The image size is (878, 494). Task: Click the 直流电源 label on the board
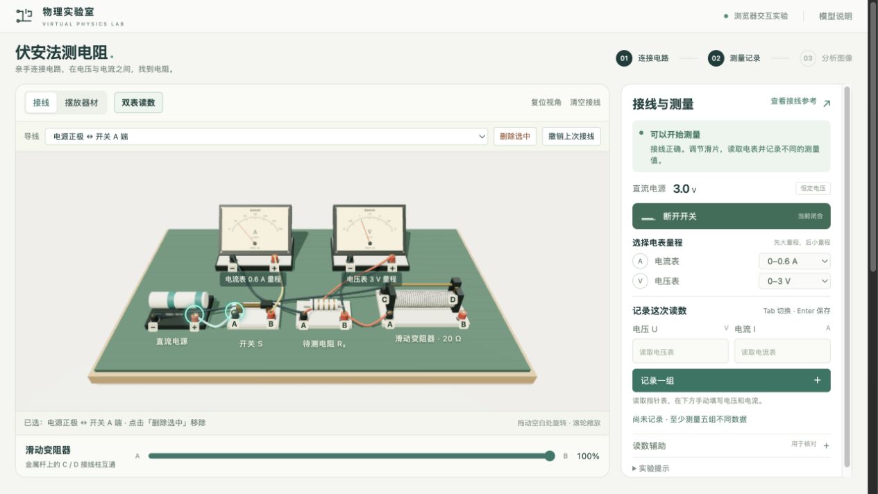(171, 341)
